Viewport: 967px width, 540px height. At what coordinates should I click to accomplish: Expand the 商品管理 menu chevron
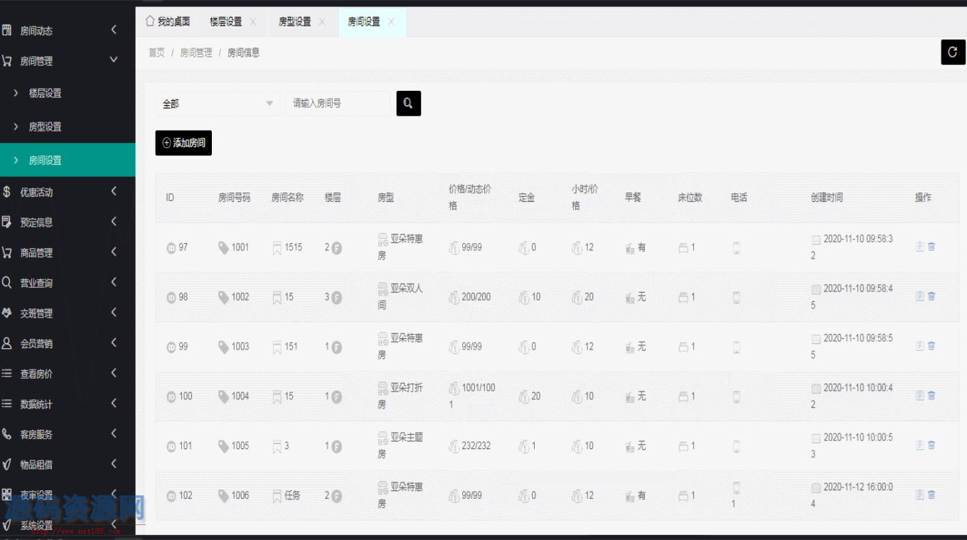114,252
